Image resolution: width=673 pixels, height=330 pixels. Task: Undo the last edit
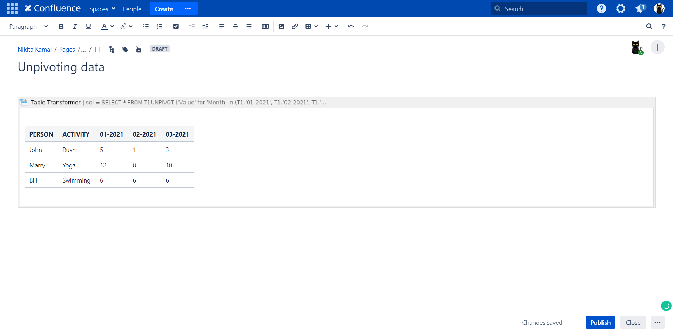[351, 26]
